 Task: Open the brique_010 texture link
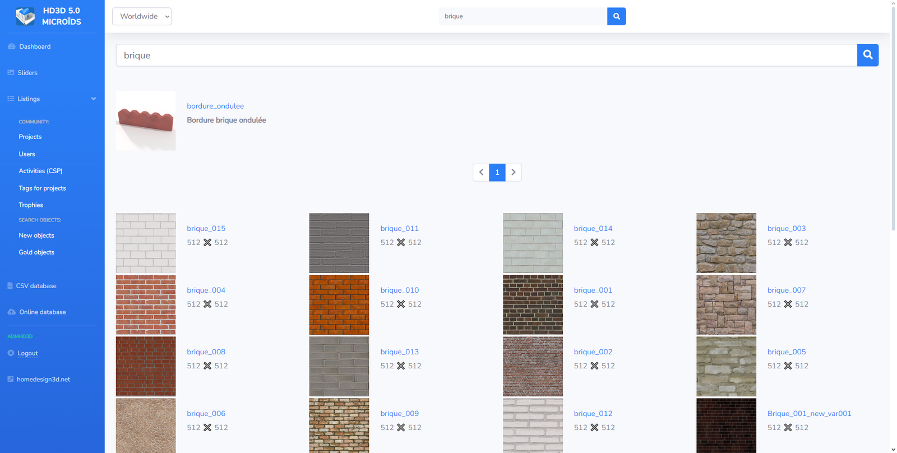point(399,290)
